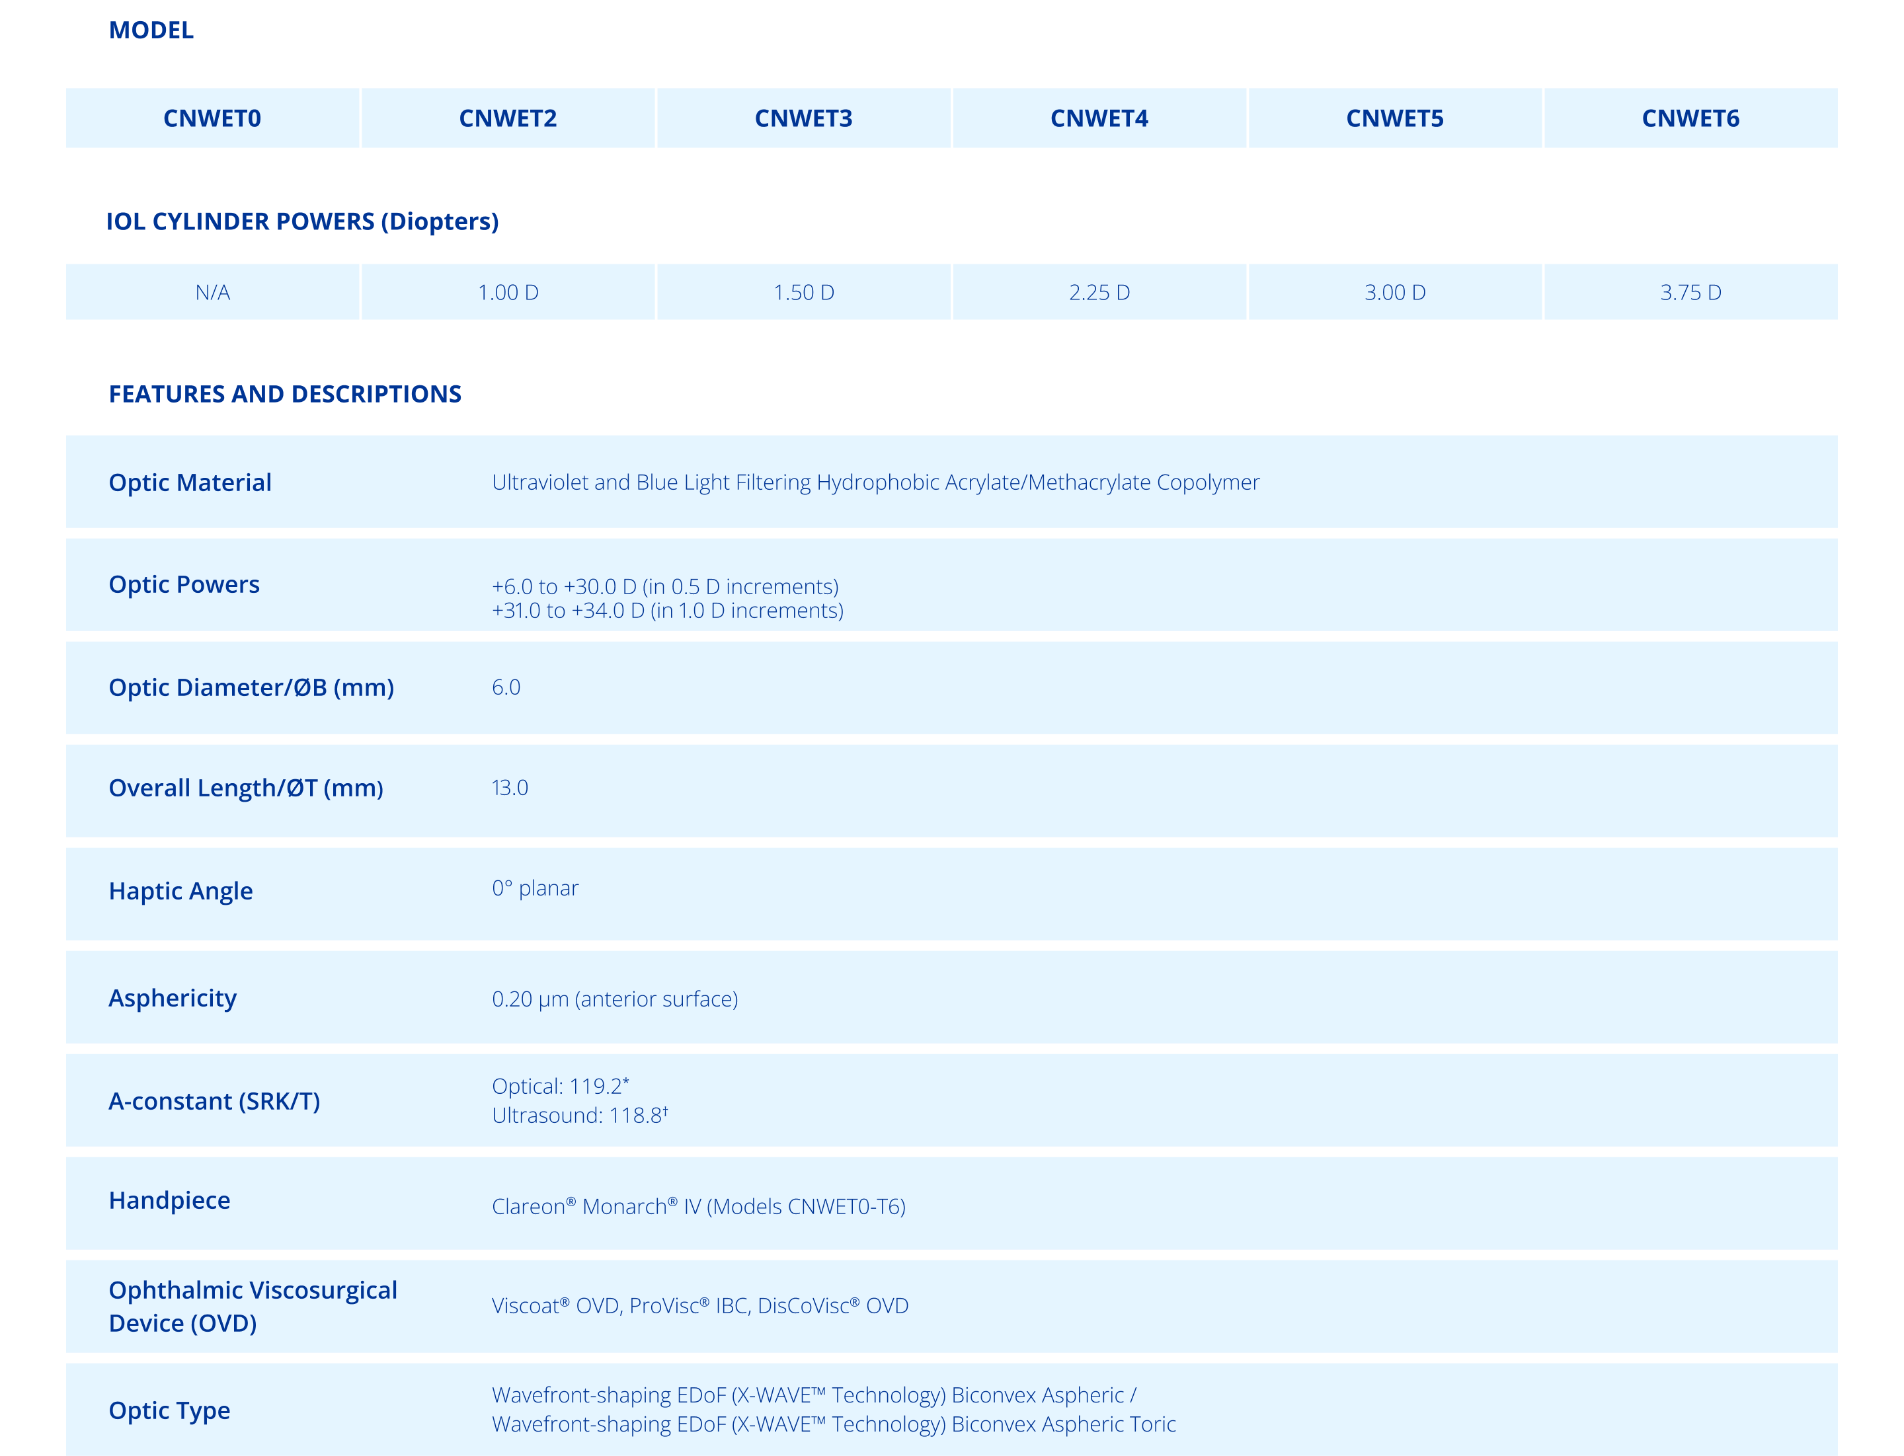This screenshot has width=1904, height=1456.
Task: Click the N/A cylinder power cell
Action: pyautogui.click(x=212, y=292)
